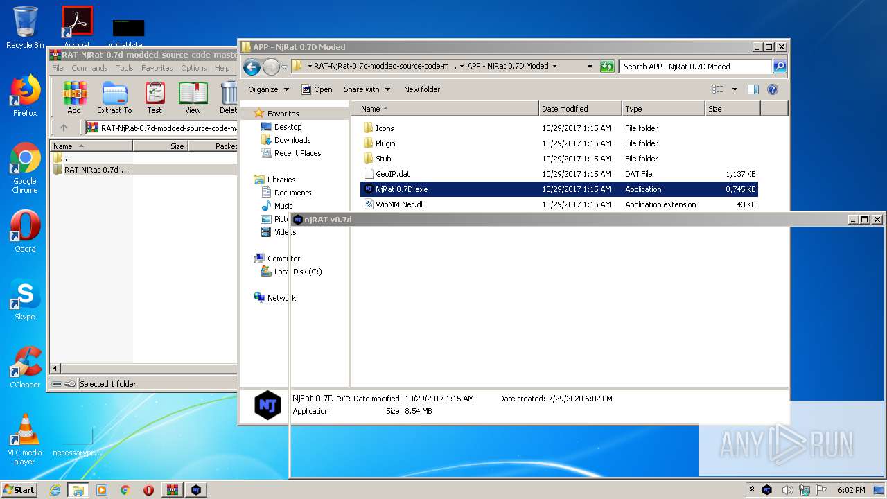This screenshot has height=499, width=887.
Task: Select WinMM.Net.dll file
Action: coord(399,204)
